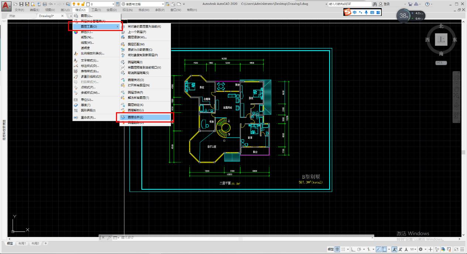The height and width of the screenshot is (254, 467).
Task: Choose 文字样式(S)... in the Format menu
Action: [90, 60]
